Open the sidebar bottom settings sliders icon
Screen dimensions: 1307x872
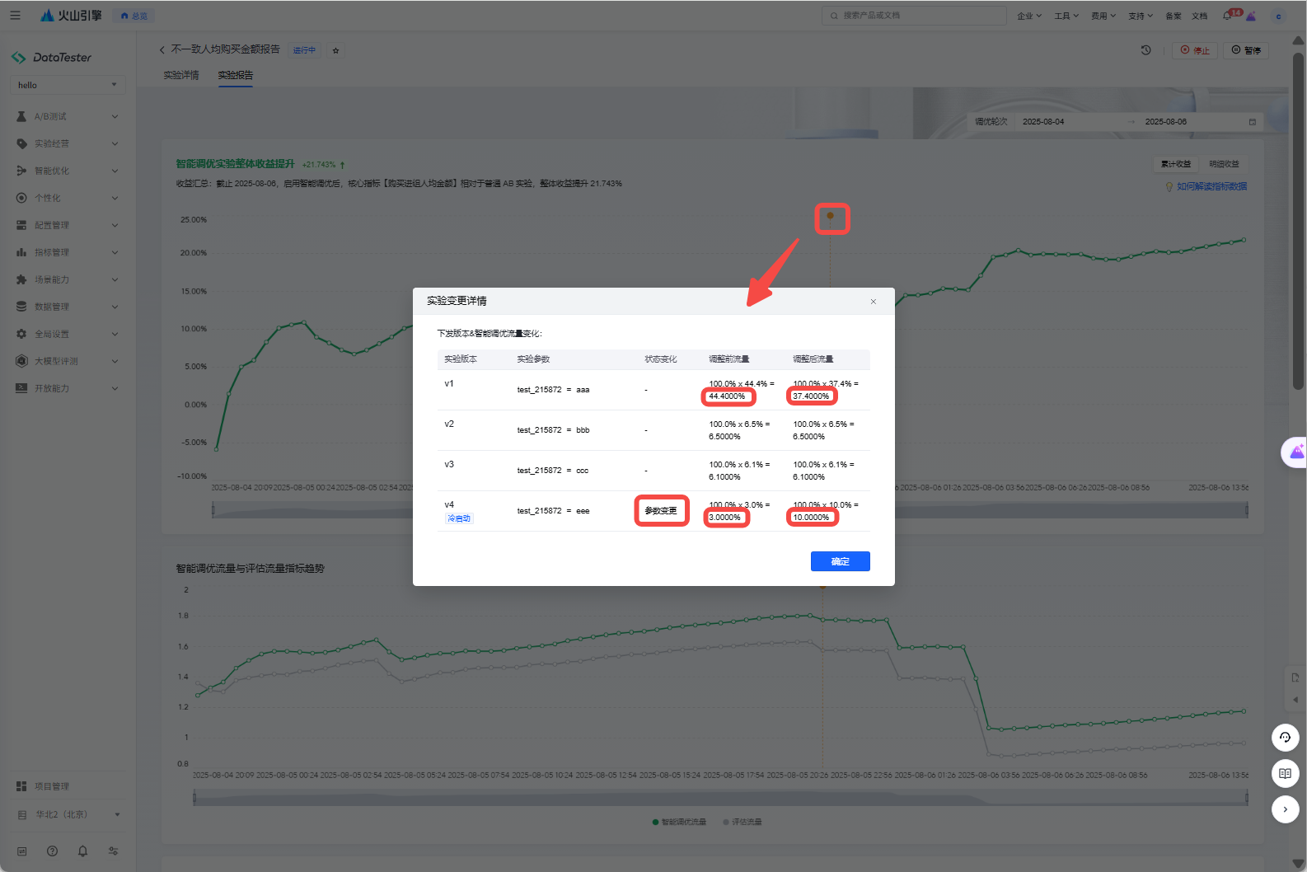coord(113,851)
